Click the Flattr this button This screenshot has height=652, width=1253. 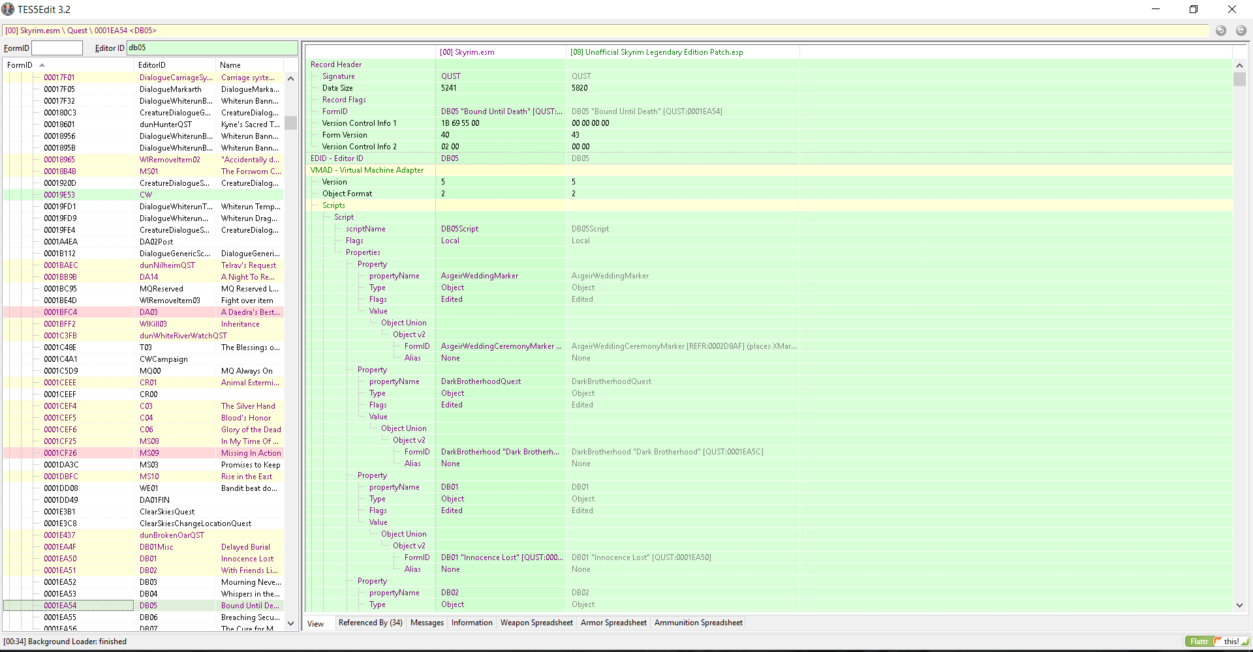1217,642
